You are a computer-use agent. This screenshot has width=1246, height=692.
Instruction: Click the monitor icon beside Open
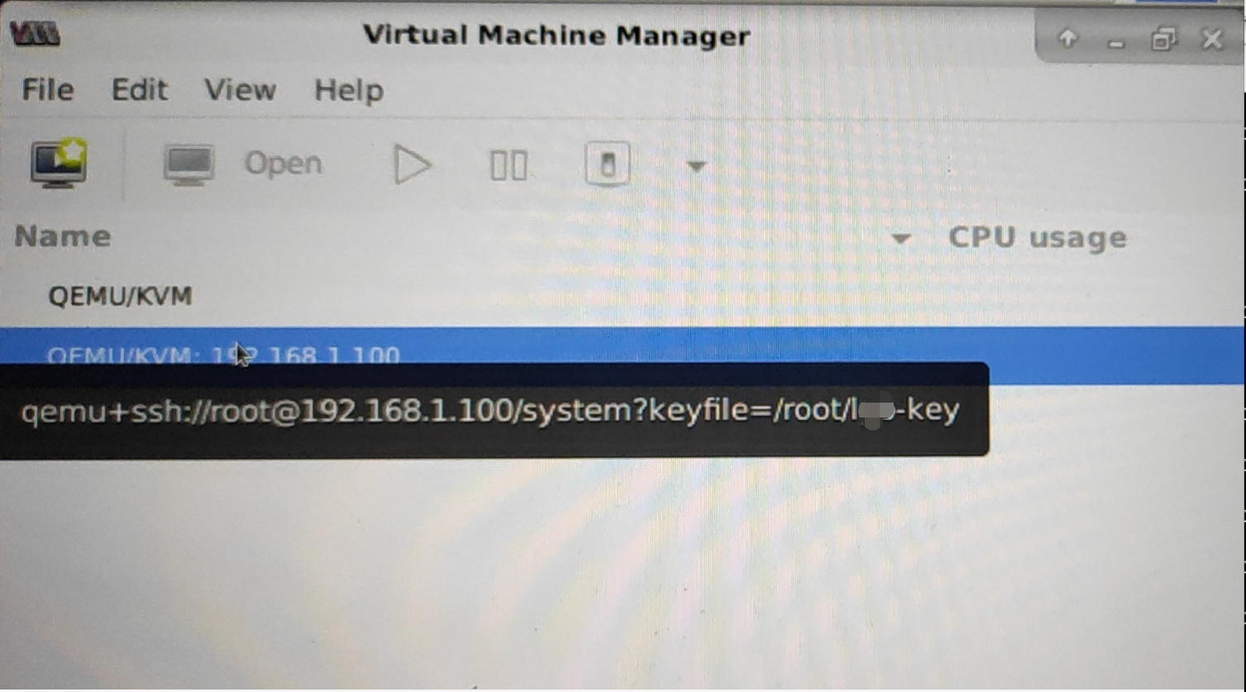(x=189, y=165)
